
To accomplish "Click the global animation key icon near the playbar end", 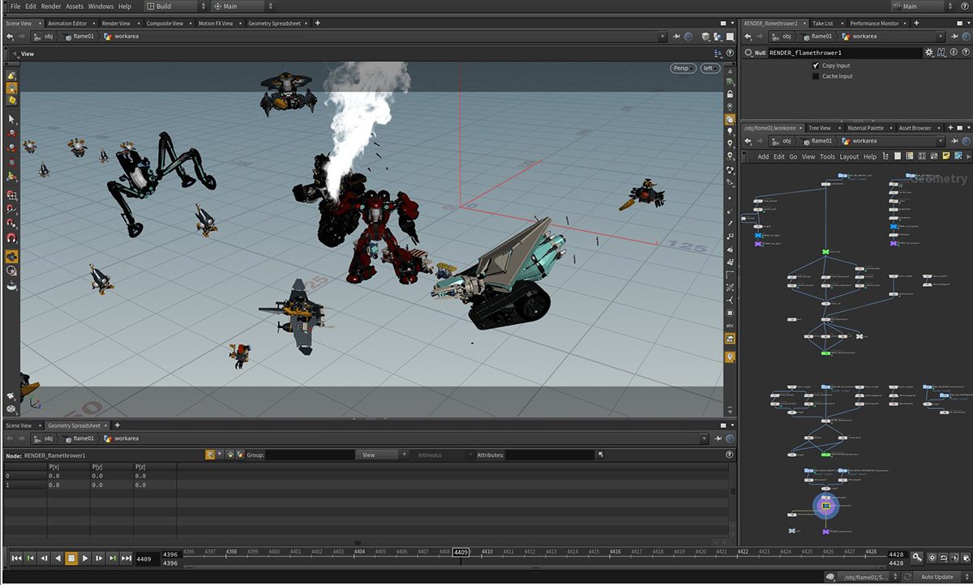I will (x=916, y=557).
